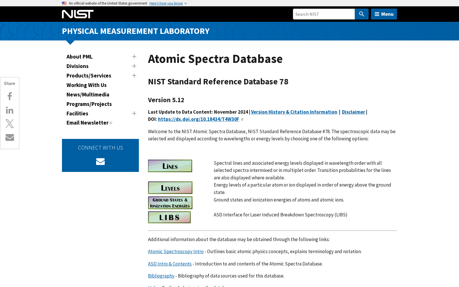Open the Lines database button
459x287 pixels.
tap(170, 166)
